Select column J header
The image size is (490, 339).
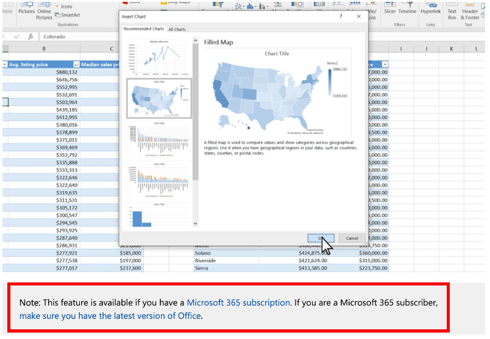[x=426, y=49]
